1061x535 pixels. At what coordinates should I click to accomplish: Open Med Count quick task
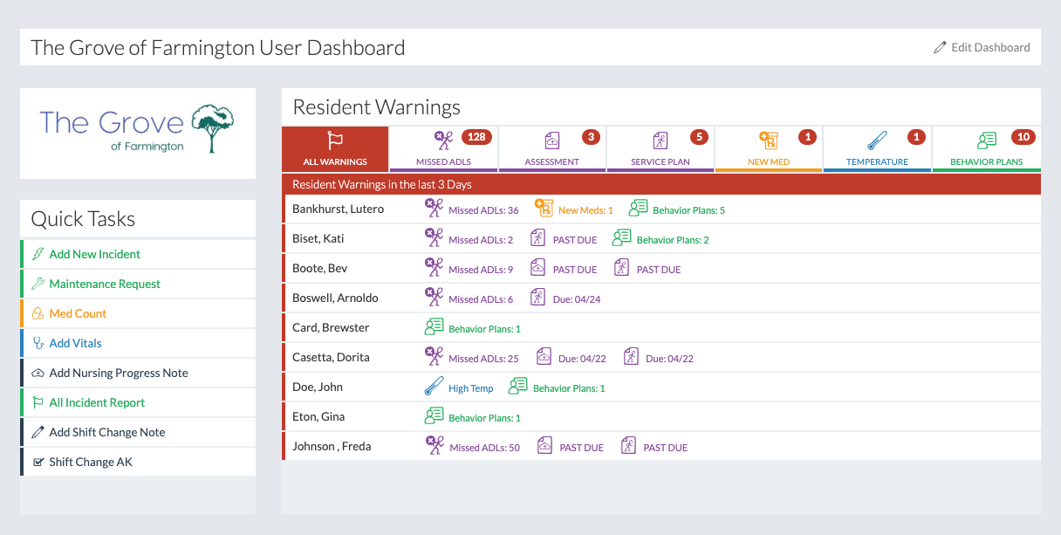click(x=78, y=313)
